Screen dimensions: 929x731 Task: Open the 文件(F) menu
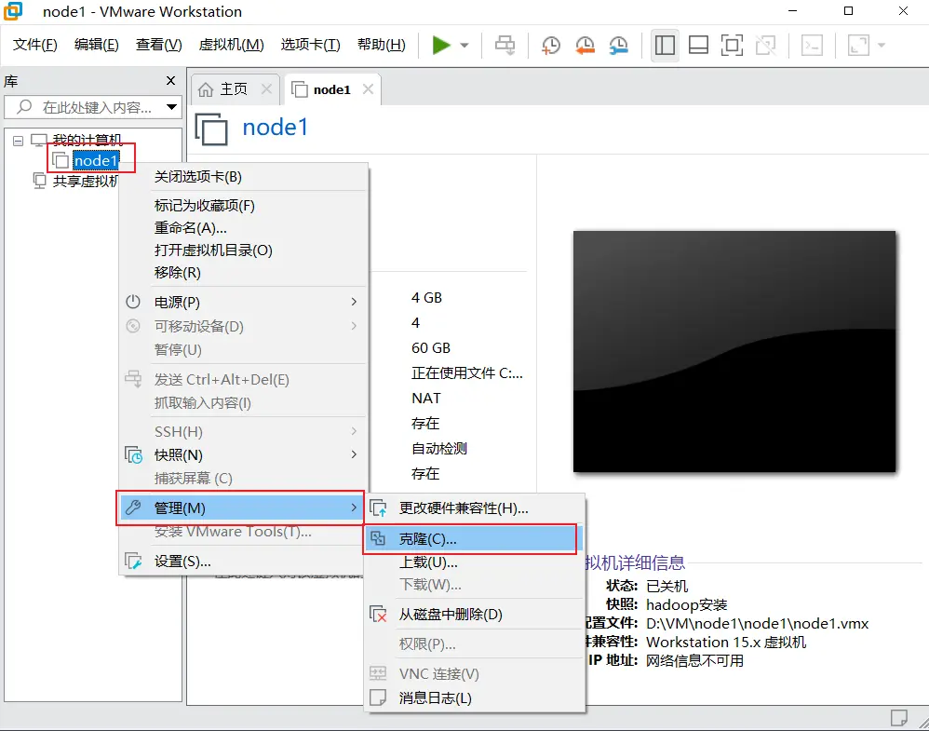(x=35, y=45)
